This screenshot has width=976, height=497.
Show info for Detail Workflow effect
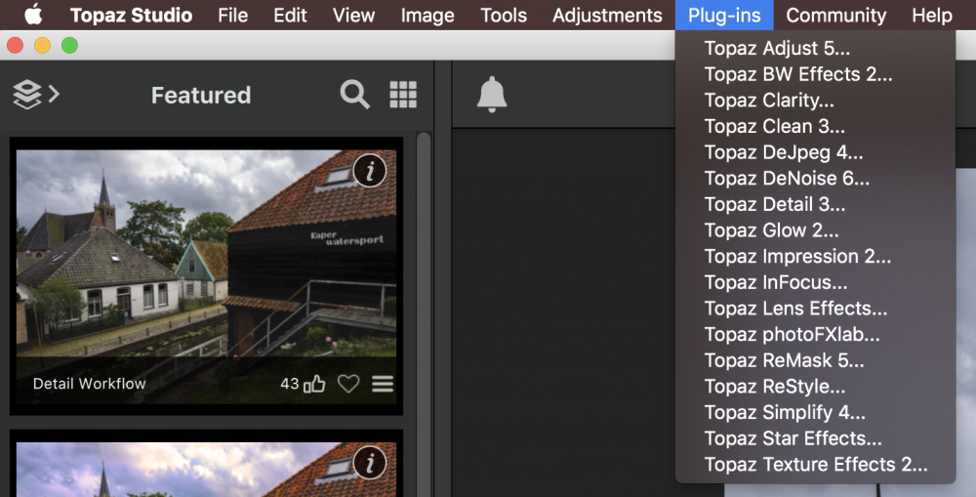[x=370, y=171]
